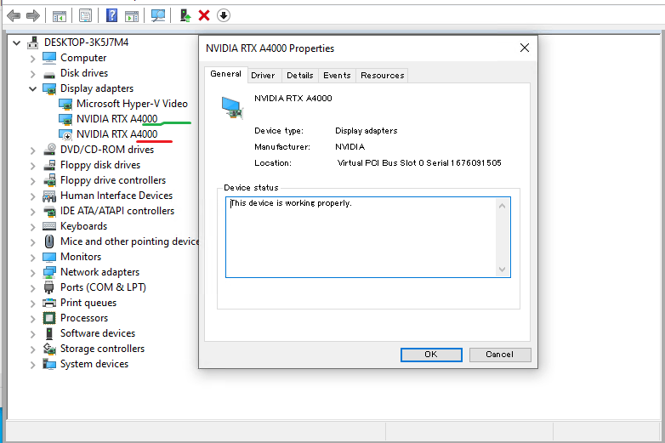The height and width of the screenshot is (443, 665).
Task: Expand the Network adapters chevron
Action: pos(32,273)
